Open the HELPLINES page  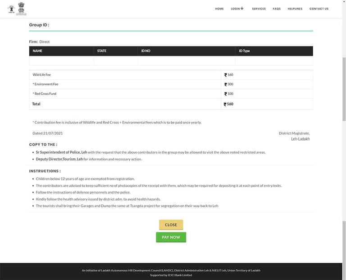coord(295,9)
